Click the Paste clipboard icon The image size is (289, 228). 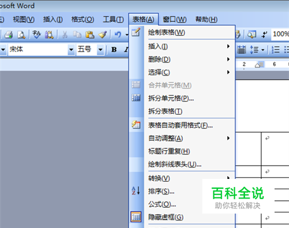(x=90, y=35)
